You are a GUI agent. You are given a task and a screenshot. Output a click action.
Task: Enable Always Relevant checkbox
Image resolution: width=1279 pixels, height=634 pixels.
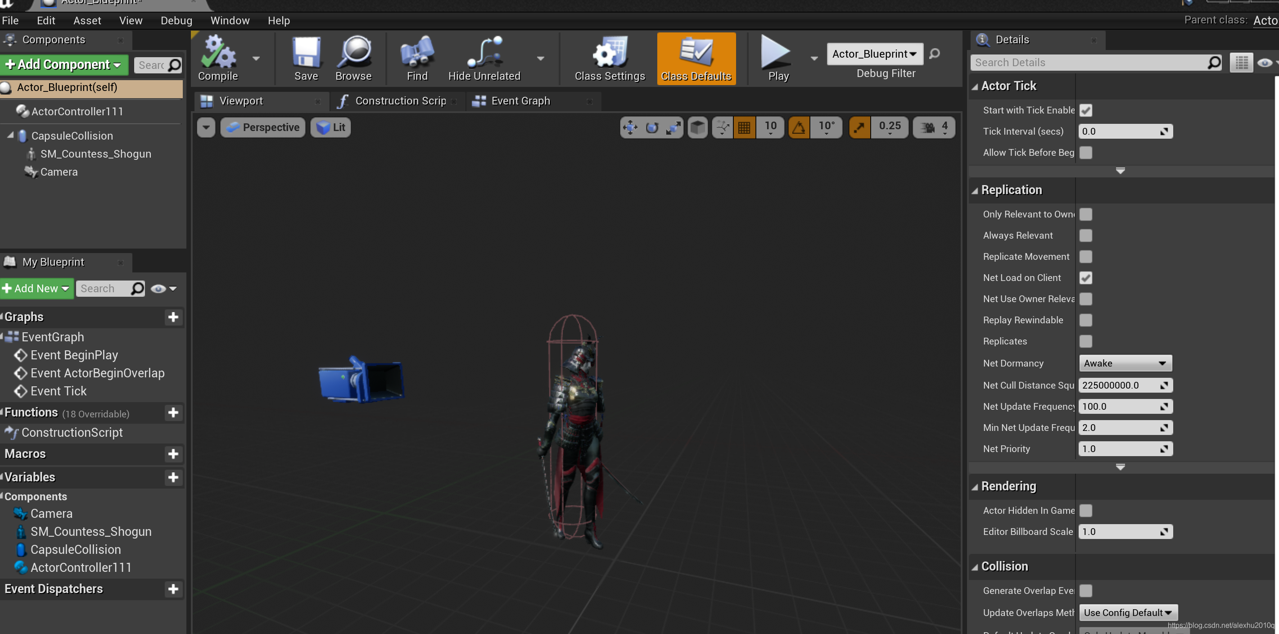(1086, 235)
